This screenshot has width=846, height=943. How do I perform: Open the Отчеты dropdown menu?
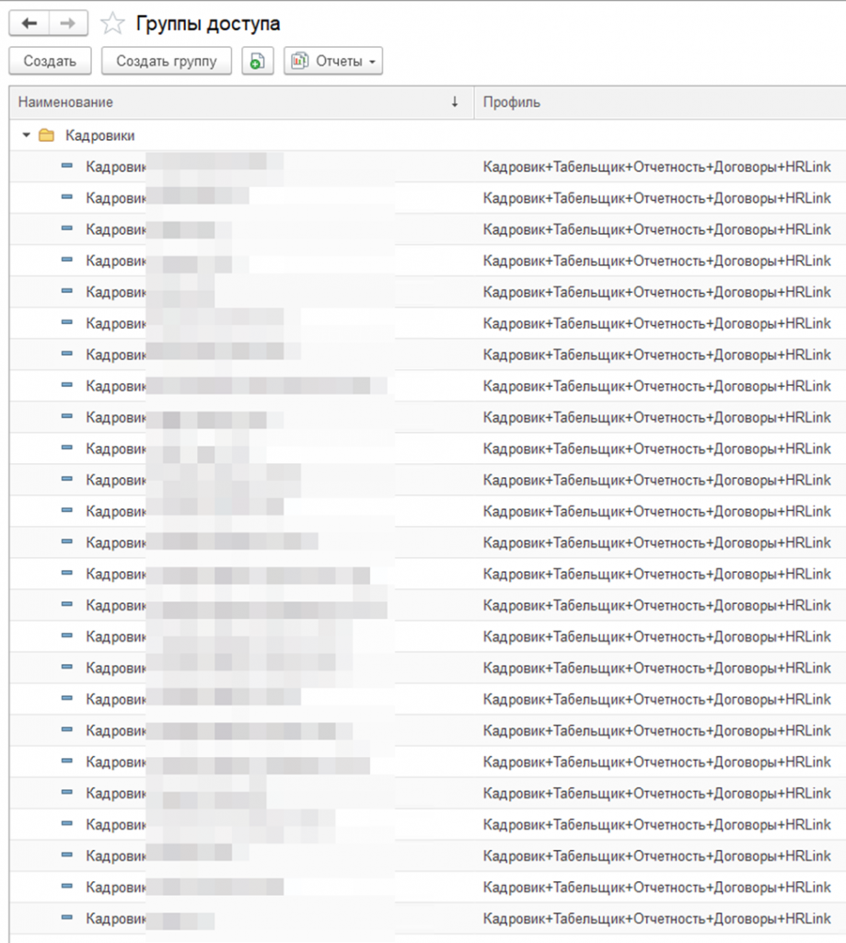(x=333, y=61)
